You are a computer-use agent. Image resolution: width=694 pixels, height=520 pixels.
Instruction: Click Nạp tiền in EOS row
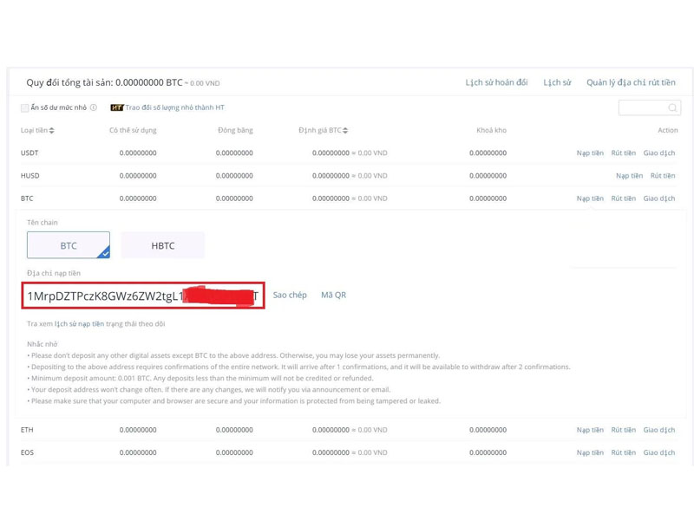point(590,452)
